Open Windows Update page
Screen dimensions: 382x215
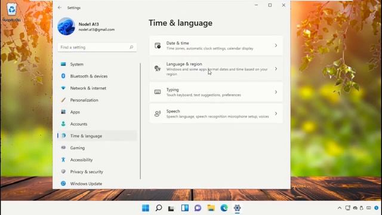(97, 183)
